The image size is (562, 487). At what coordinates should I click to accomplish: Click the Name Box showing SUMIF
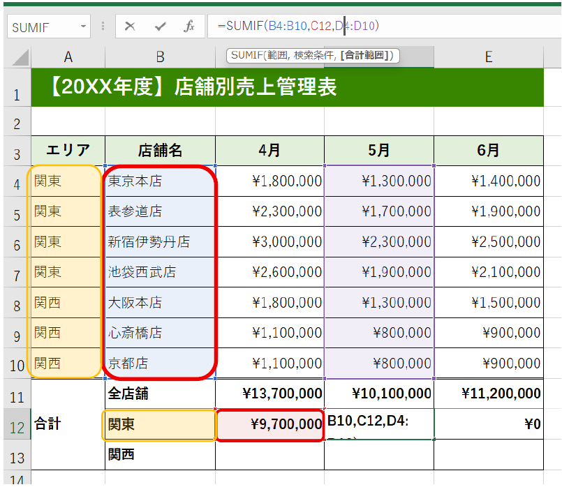pyautogui.click(x=43, y=27)
